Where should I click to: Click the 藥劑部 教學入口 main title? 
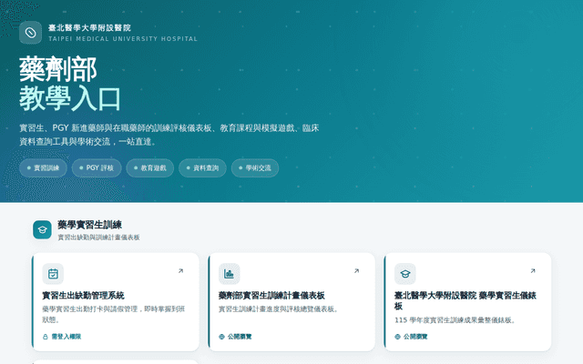pos(70,84)
